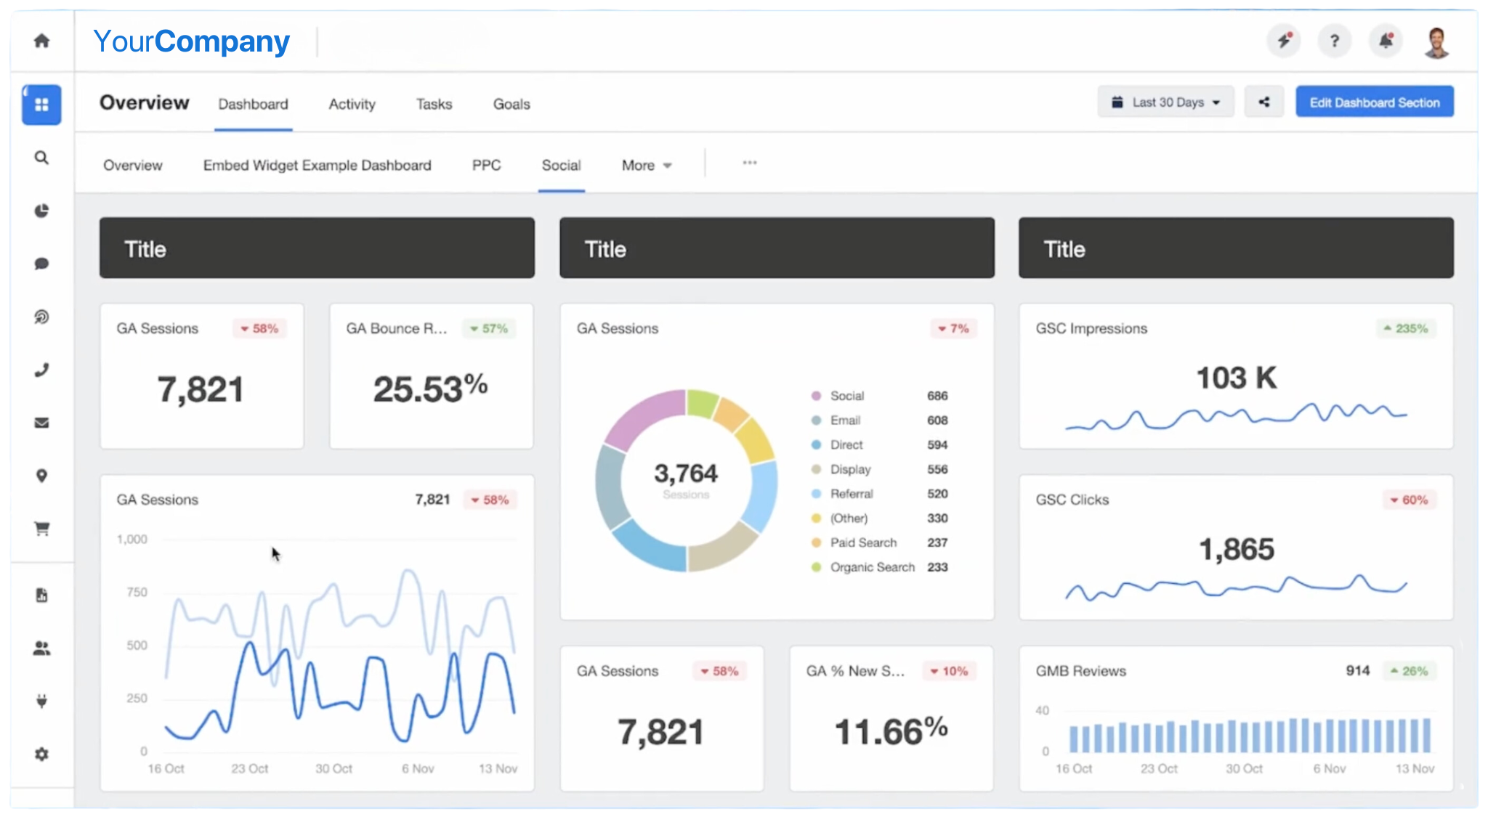Click the Overview page heading

144,103
